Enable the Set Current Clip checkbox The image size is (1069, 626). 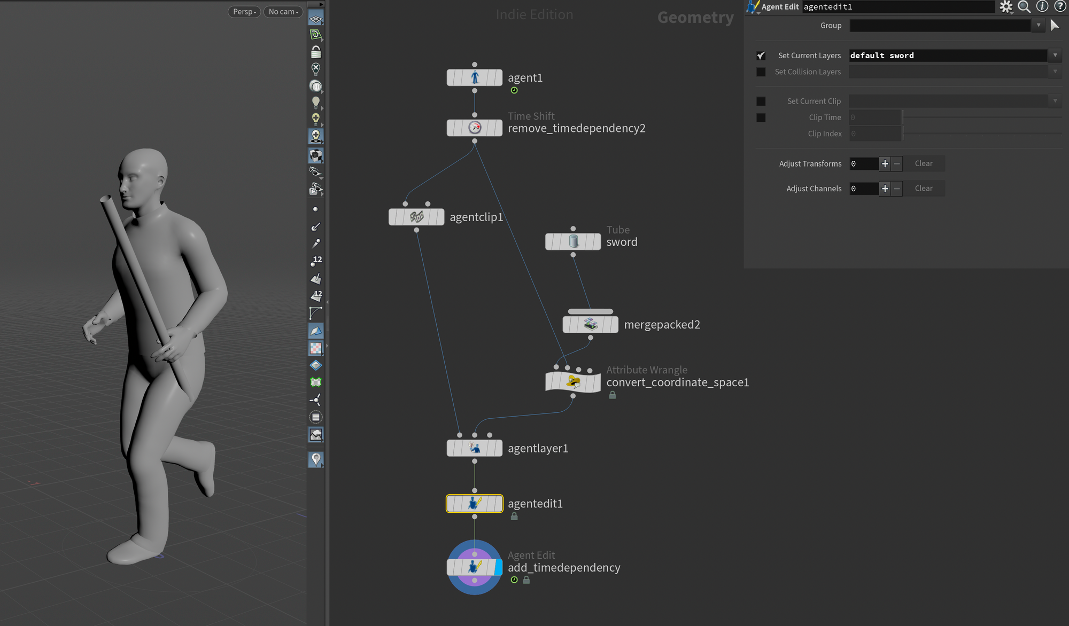point(761,100)
